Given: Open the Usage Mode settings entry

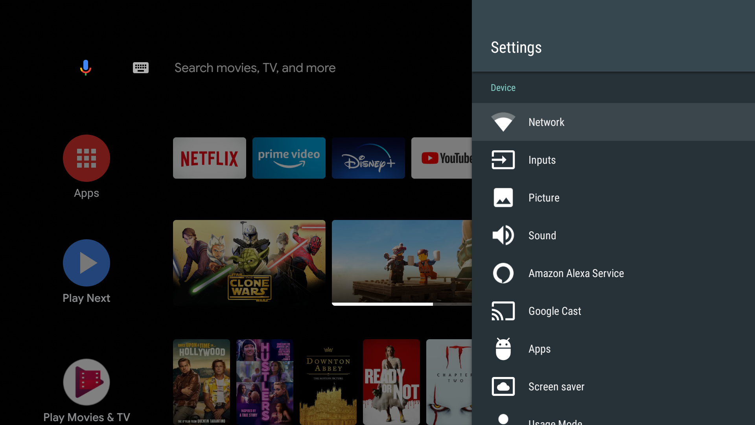Looking at the screenshot, I should tap(613, 416).
